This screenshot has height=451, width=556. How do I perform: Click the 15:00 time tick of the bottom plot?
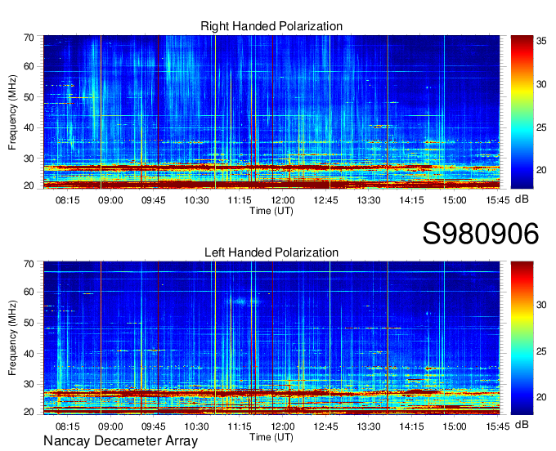455,426
